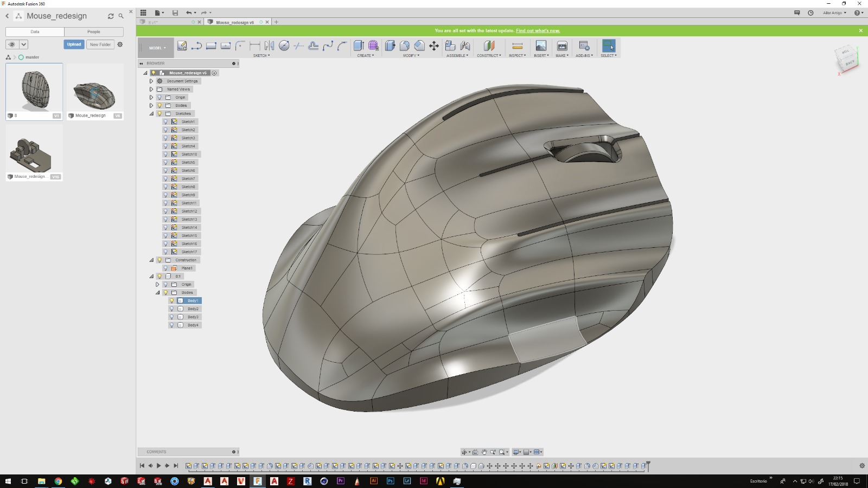Select the two-point Rectangle sketch tool

pyautogui.click(x=212, y=46)
